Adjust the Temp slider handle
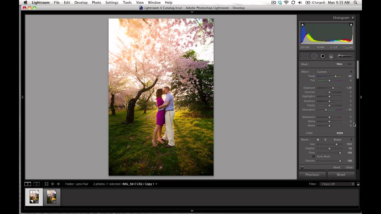 335,76
